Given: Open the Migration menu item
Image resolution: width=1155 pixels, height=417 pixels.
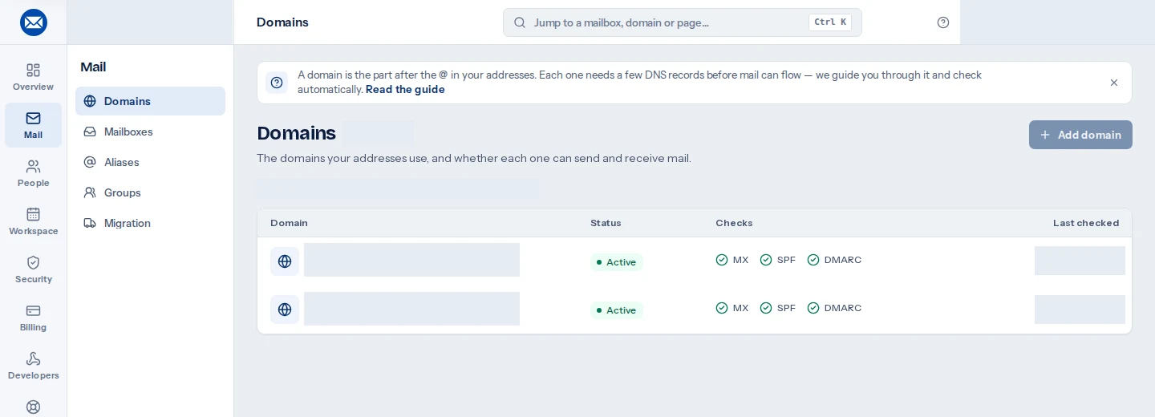Looking at the screenshot, I should coord(150,223).
